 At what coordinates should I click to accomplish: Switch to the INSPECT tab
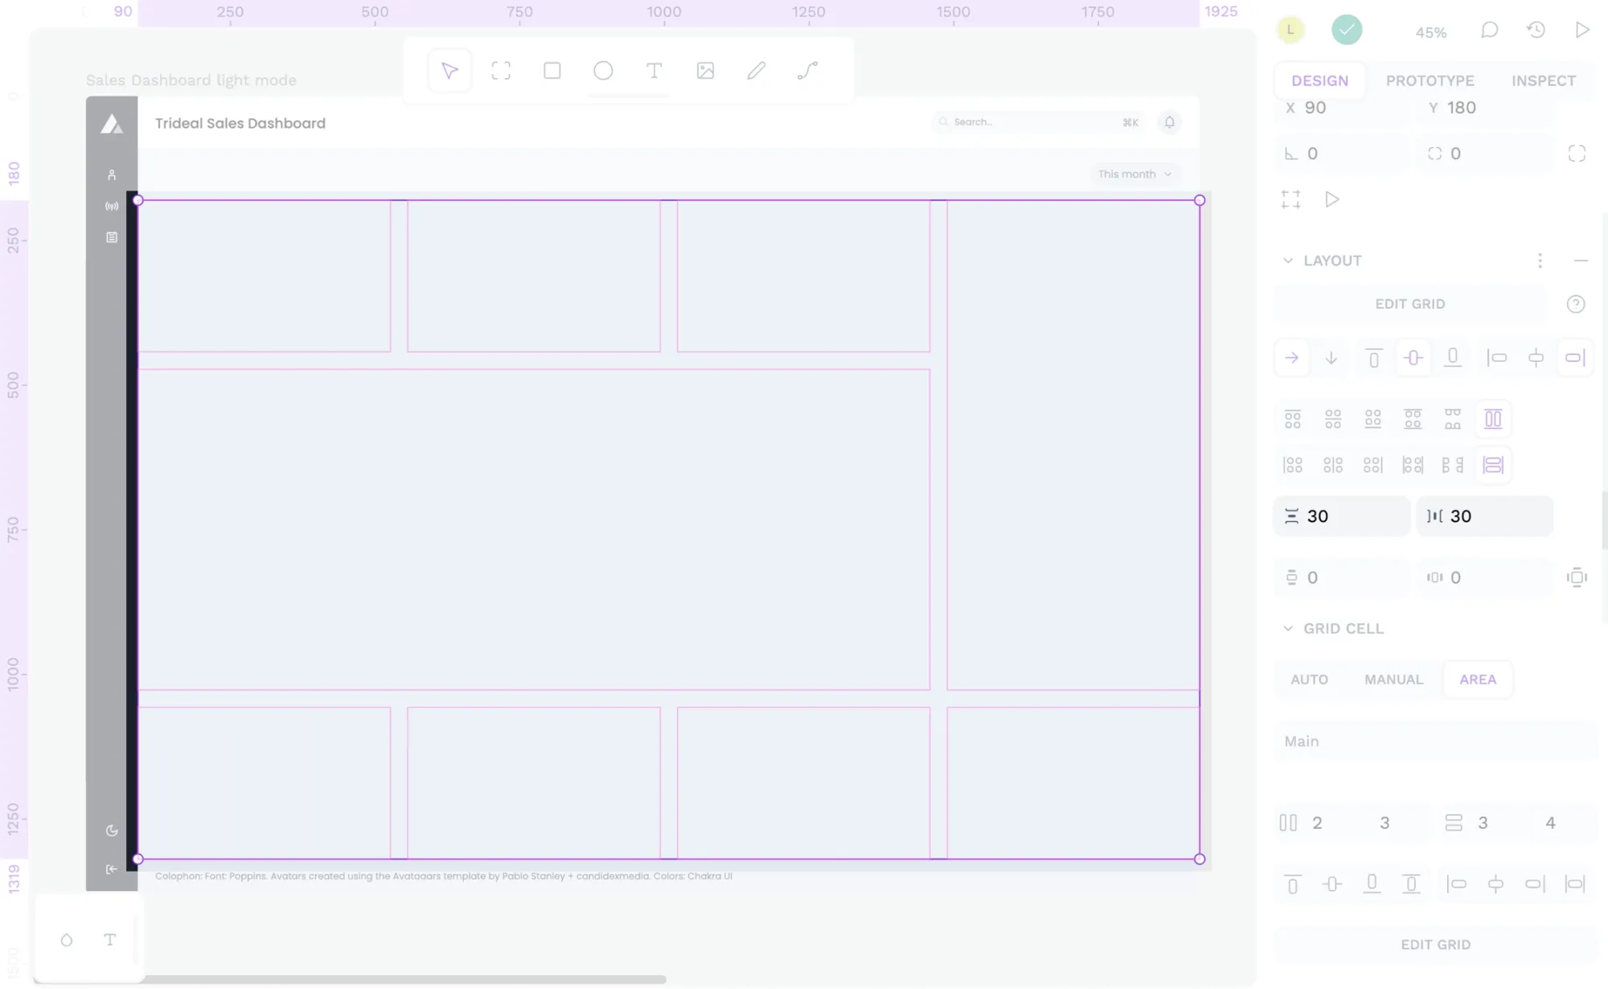[1544, 80]
